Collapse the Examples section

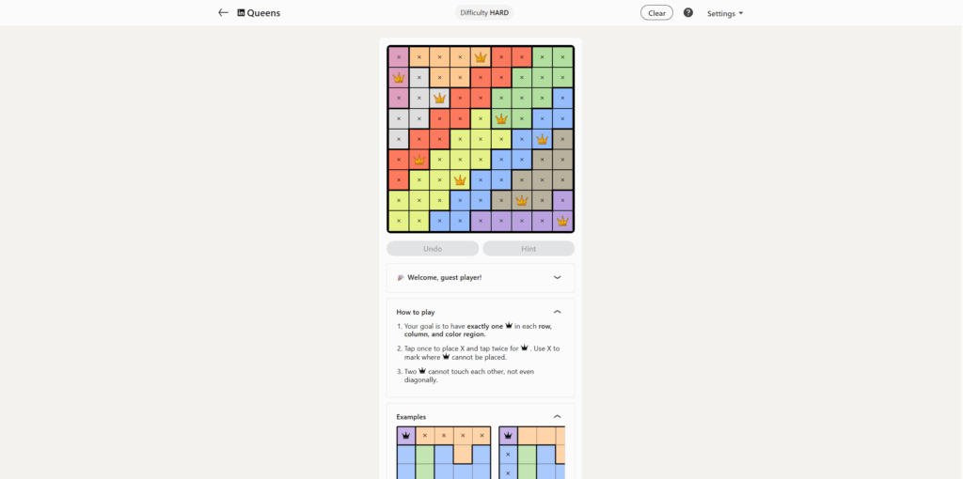(x=557, y=416)
